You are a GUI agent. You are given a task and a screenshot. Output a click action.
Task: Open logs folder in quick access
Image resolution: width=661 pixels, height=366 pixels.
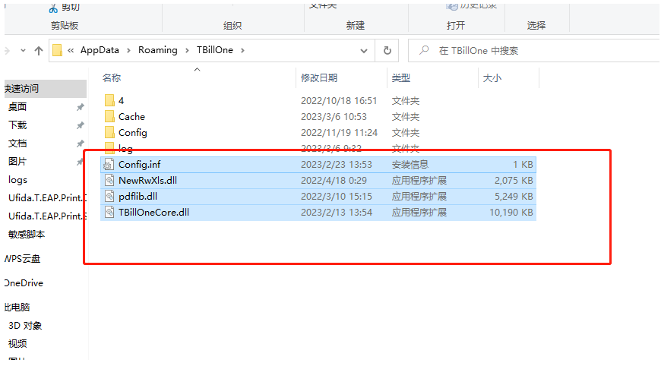[17, 180]
